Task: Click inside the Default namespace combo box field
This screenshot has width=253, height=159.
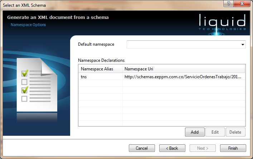Action: 186,44
